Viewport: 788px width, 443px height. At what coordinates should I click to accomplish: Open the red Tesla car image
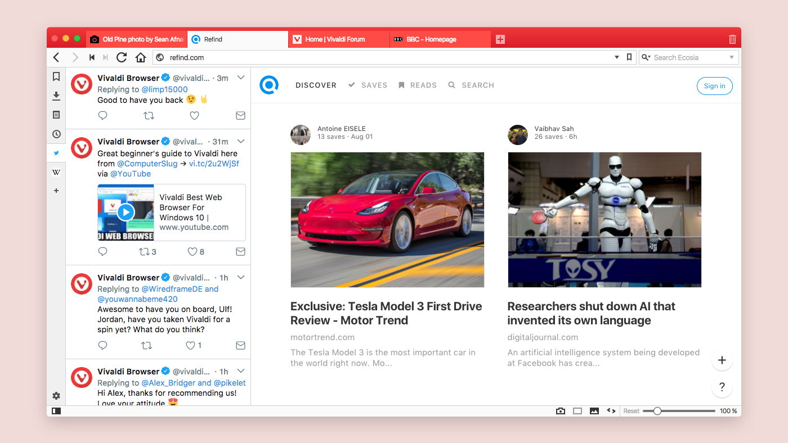coord(387,220)
